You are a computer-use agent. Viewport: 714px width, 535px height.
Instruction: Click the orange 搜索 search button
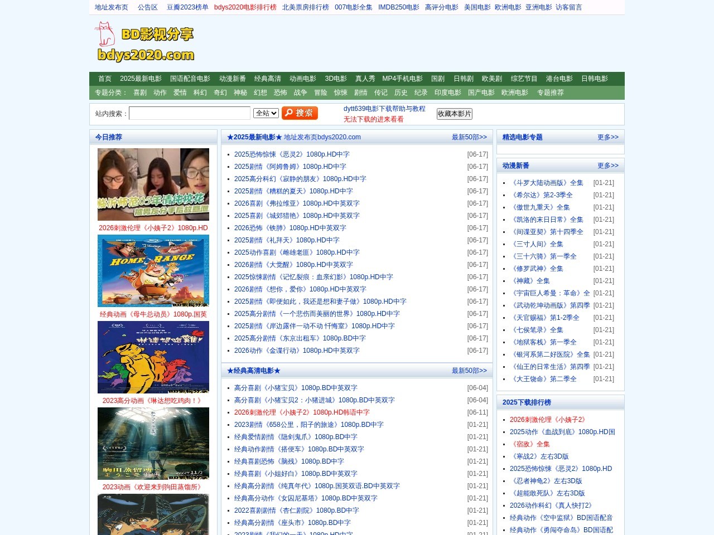[x=300, y=113]
